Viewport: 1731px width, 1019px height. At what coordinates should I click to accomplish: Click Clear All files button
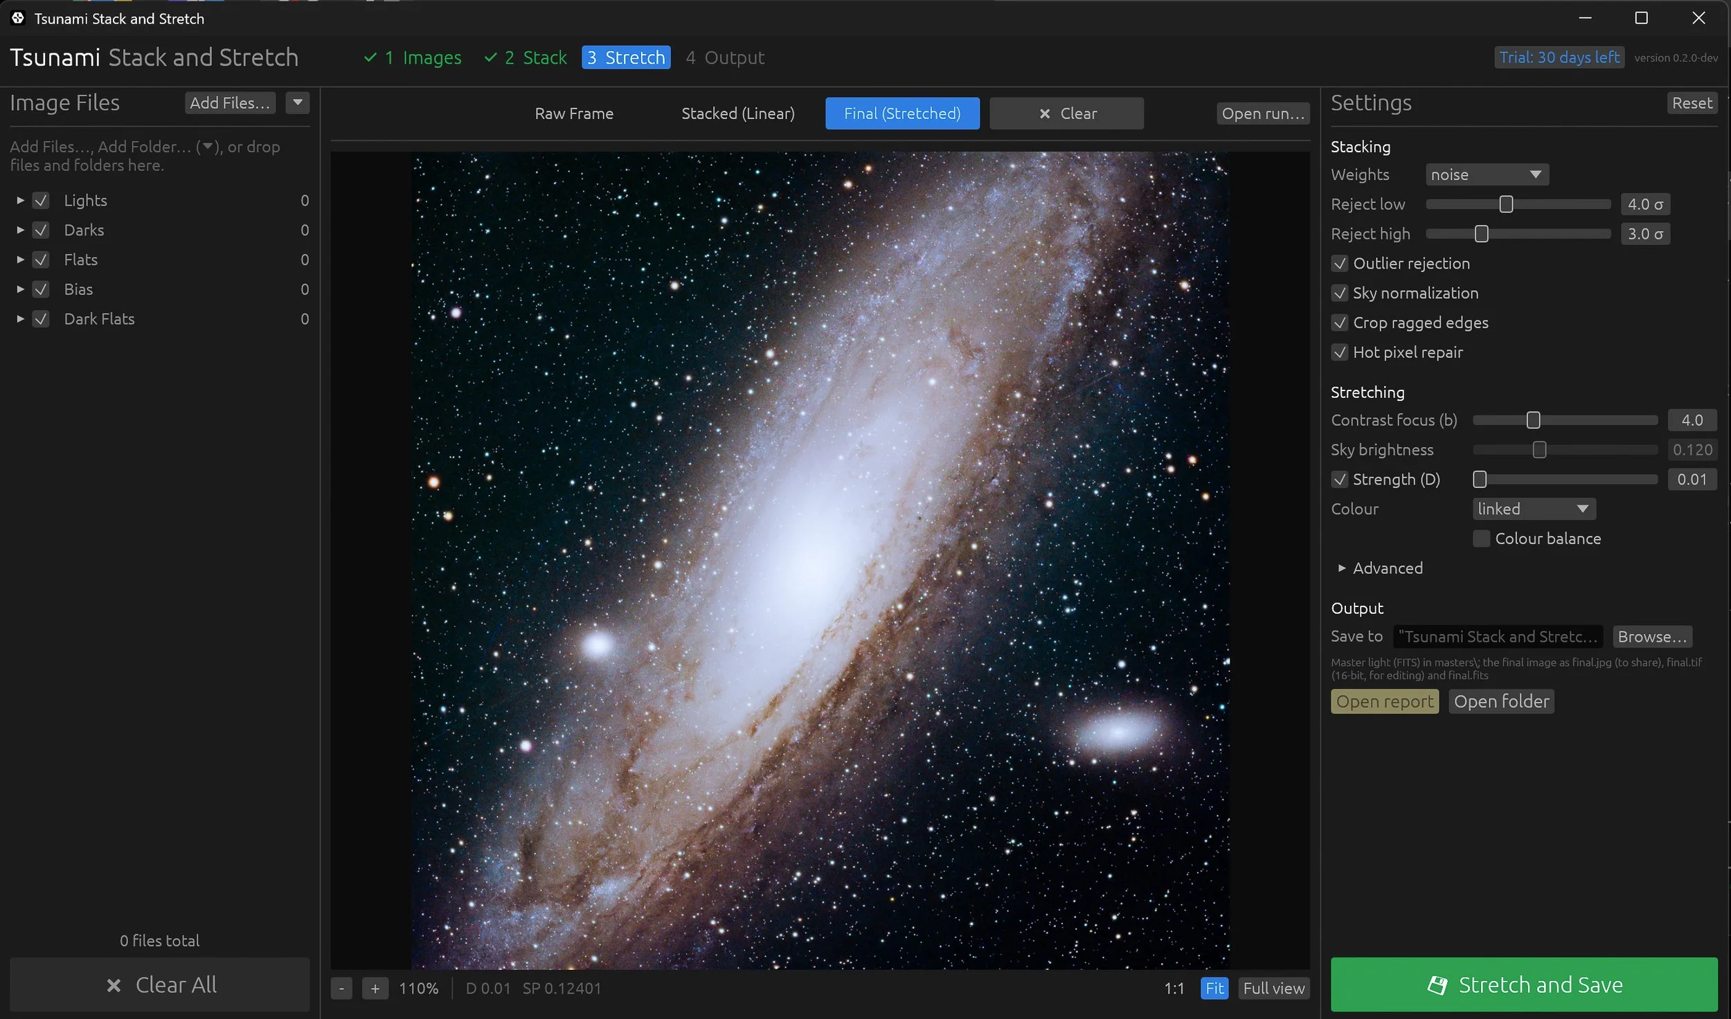160,984
